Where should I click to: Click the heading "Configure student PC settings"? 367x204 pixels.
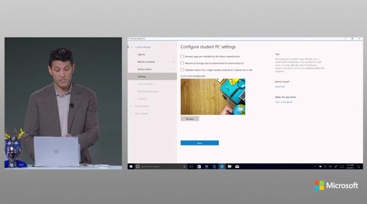point(208,47)
